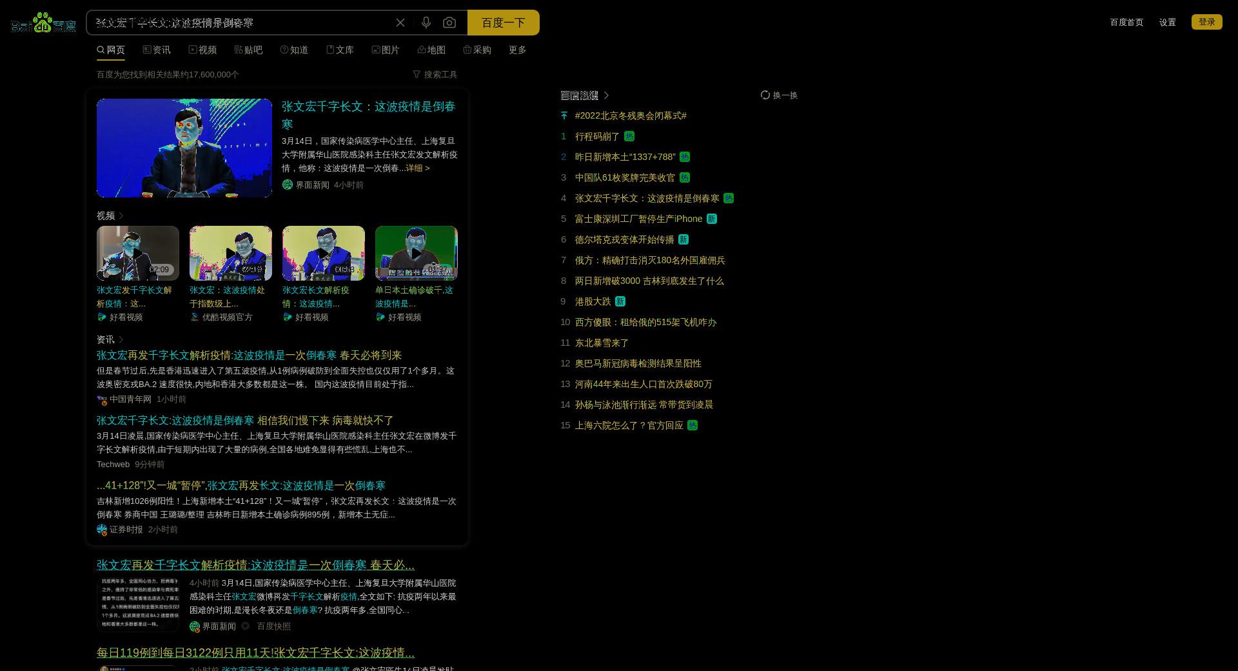The height and width of the screenshot is (671, 1238).
Task: Switch to the 资讯 tab
Action: [157, 50]
